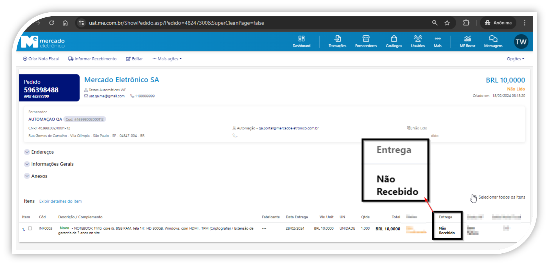Screen dimensions: 549x266
Task: Click Selecionar todos os itens
Action: click(501, 197)
